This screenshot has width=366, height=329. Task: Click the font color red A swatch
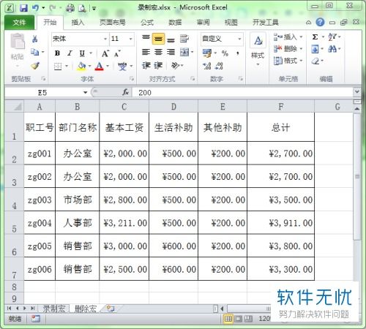pyautogui.click(x=99, y=67)
